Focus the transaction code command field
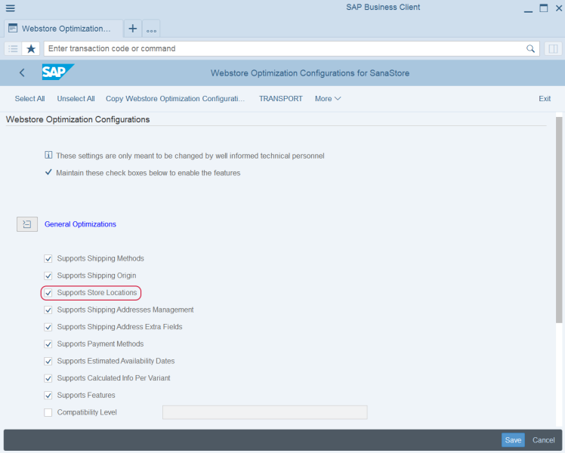 tap(283, 48)
